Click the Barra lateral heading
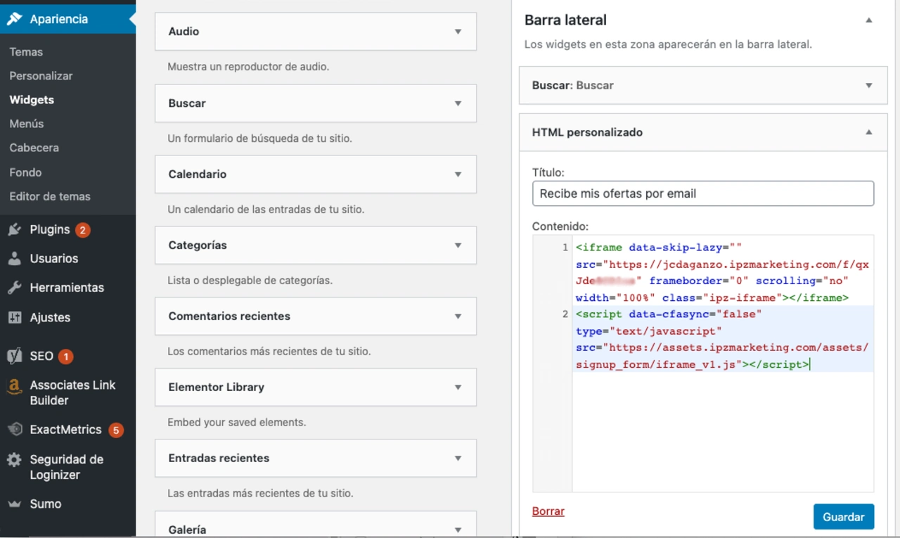The image size is (900, 538). pyautogui.click(x=565, y=20)
